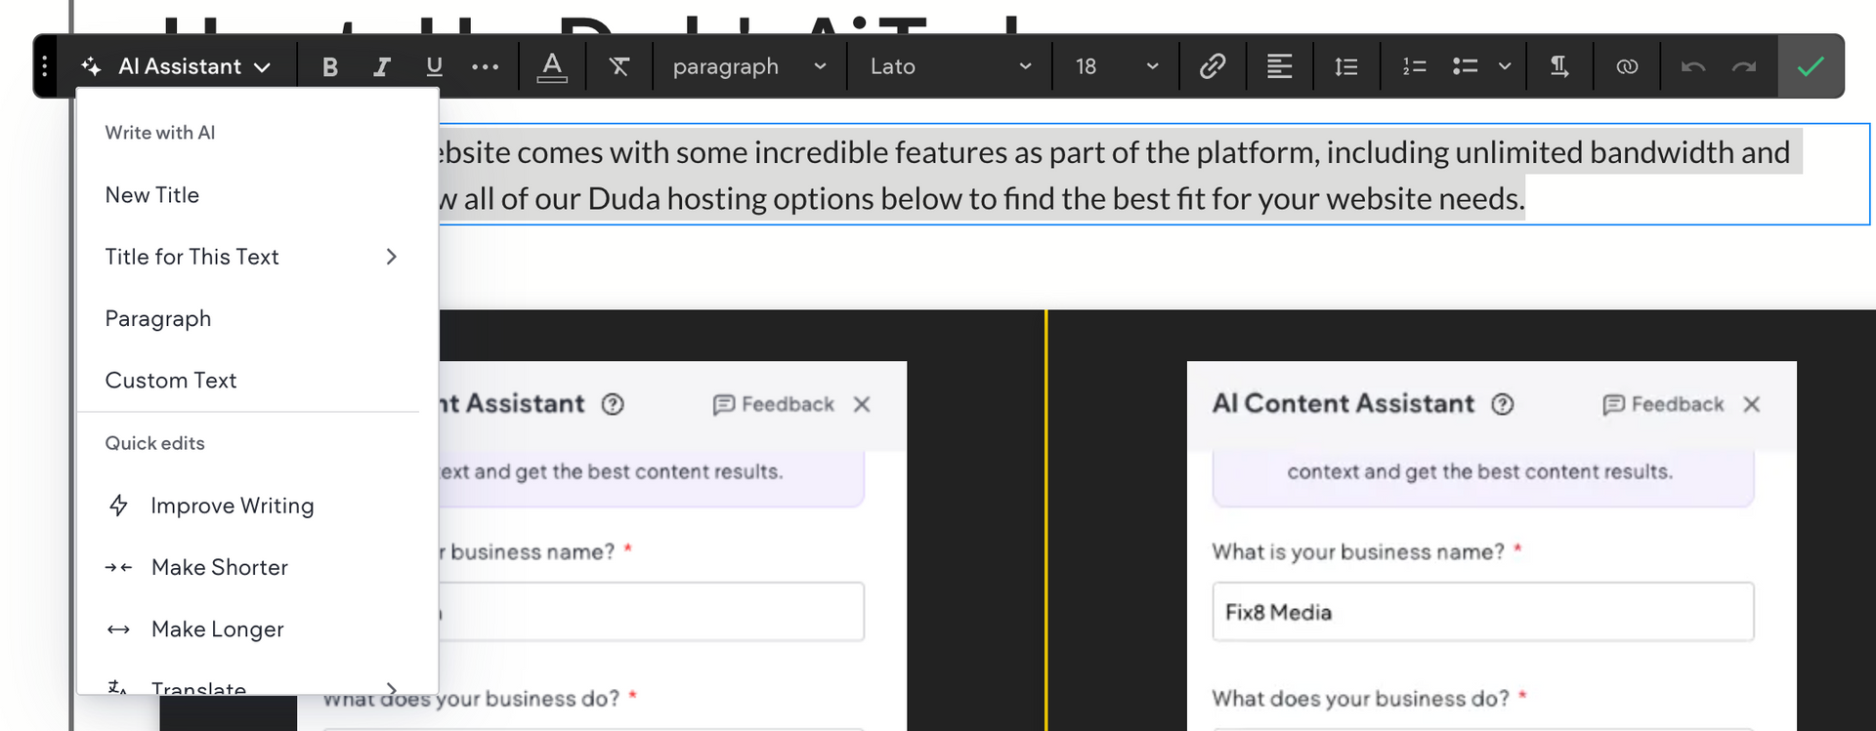This screenshot has height=731, width=1876.
Task: Expand the Title for This Text chevron
Action: 392,257
